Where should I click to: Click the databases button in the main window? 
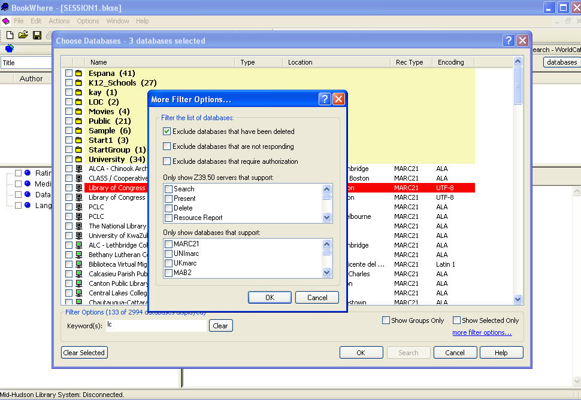click(562, 62)
